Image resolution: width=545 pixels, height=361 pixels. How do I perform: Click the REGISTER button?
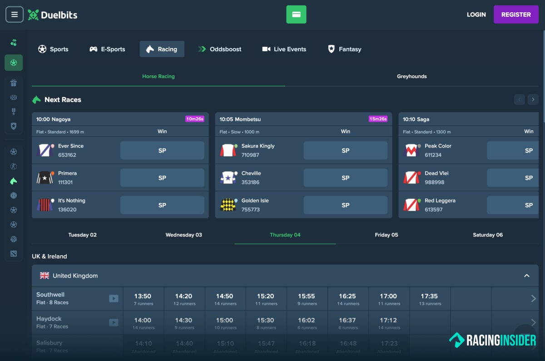[516, 15]
